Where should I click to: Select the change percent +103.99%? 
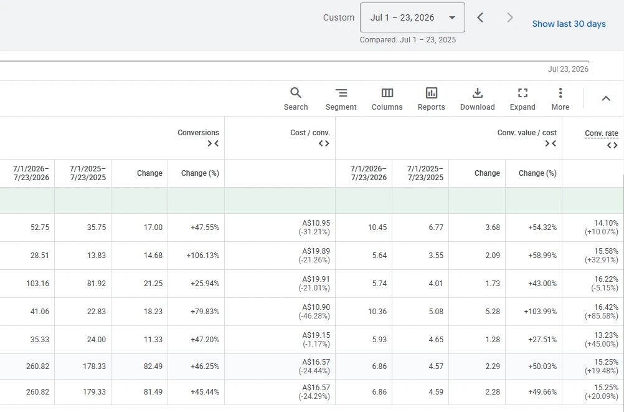pyautogui.click(x=541, y=312)
